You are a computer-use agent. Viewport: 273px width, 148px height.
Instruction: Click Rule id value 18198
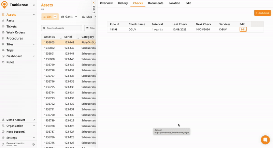(x=114, y=29)
